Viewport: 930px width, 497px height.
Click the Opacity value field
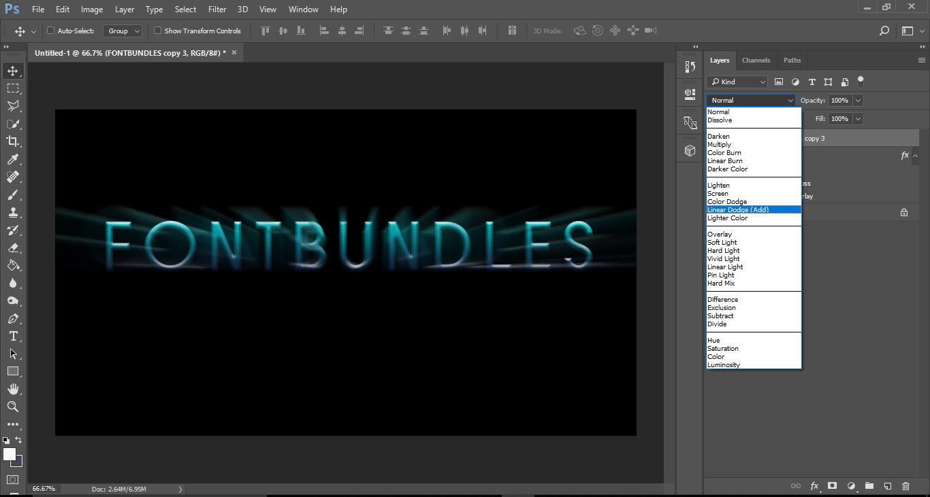tap(839, 101)
